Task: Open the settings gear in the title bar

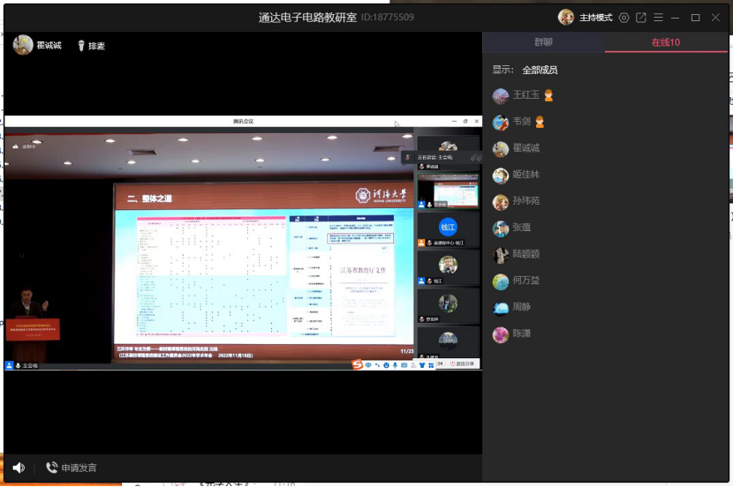Action: [x=623, y=18]
